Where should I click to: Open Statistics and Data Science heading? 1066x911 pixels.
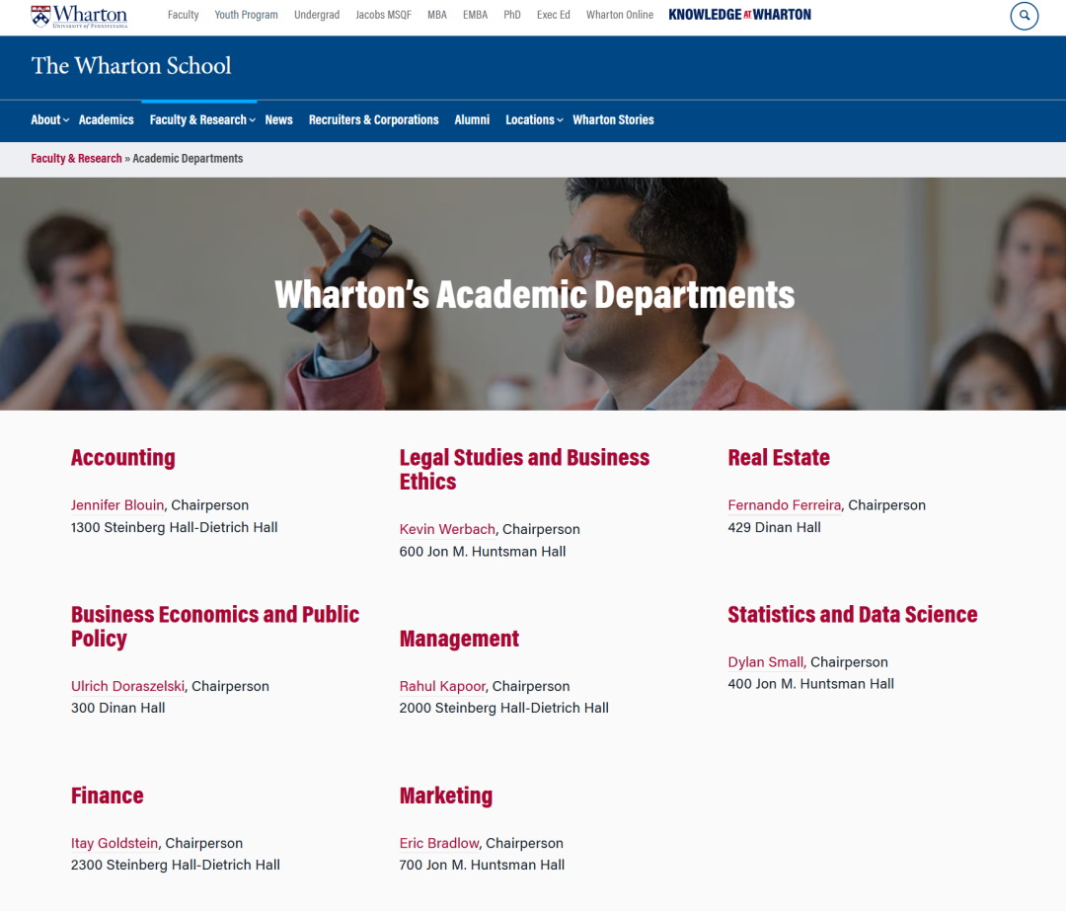853,615
